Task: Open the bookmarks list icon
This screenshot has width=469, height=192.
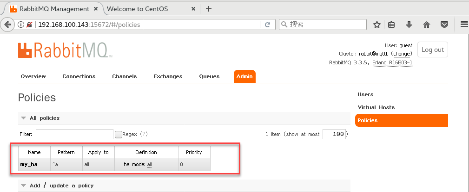Action: (x=391, y=25)
